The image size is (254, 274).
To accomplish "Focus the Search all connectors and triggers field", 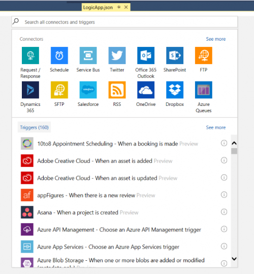I will [x=124, y=22].
